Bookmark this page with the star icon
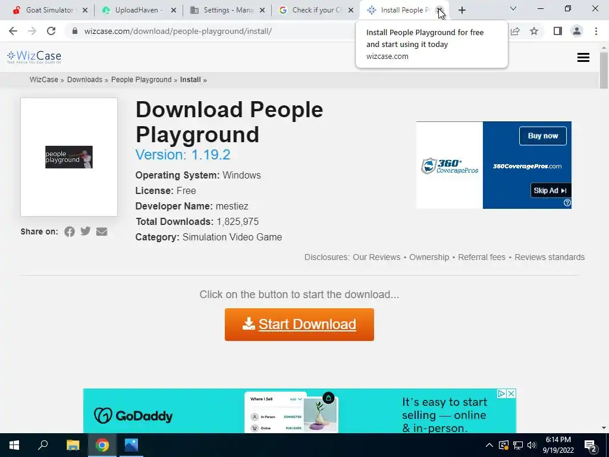 tap(534, 31)
